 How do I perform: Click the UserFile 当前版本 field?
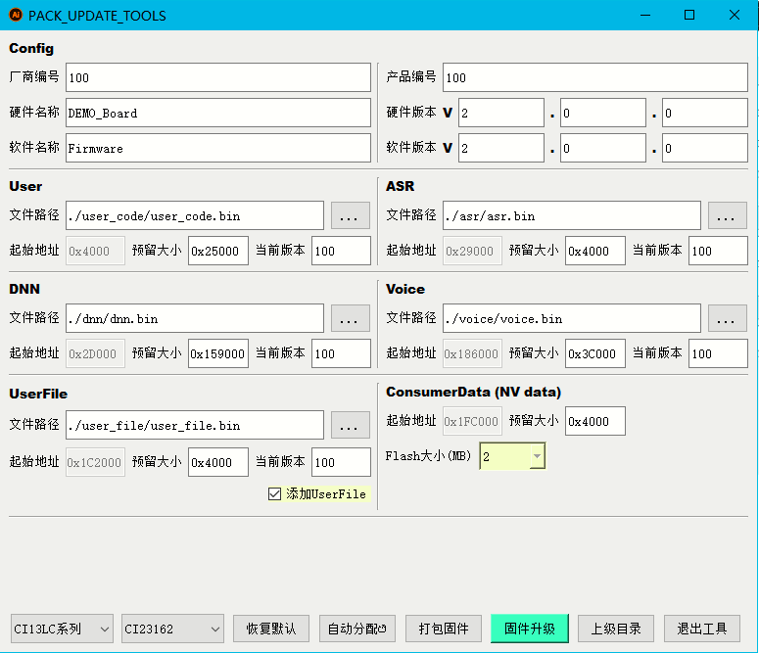(341, 462)
